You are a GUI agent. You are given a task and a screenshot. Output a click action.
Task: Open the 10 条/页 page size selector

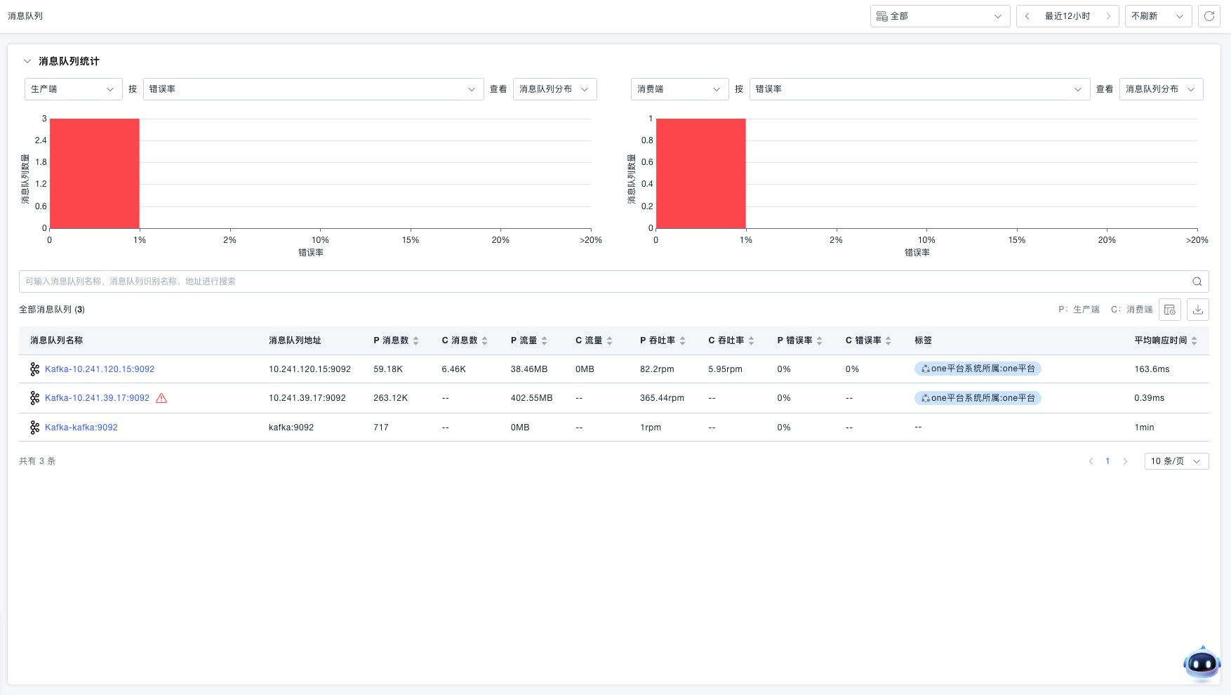click(x=1176, y=461)
